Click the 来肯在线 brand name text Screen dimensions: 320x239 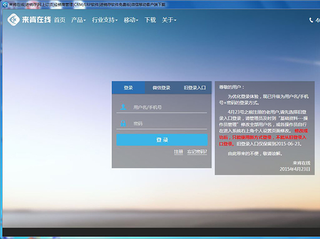click(37, 20)
